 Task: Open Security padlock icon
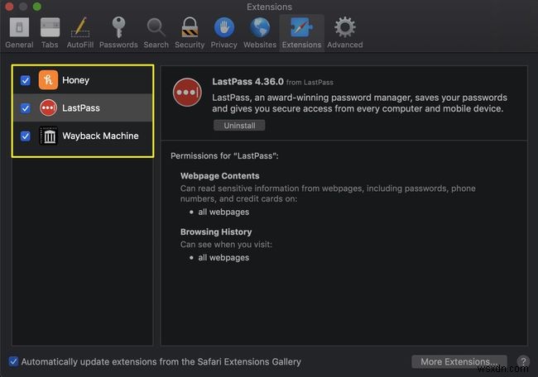(190, 27)
